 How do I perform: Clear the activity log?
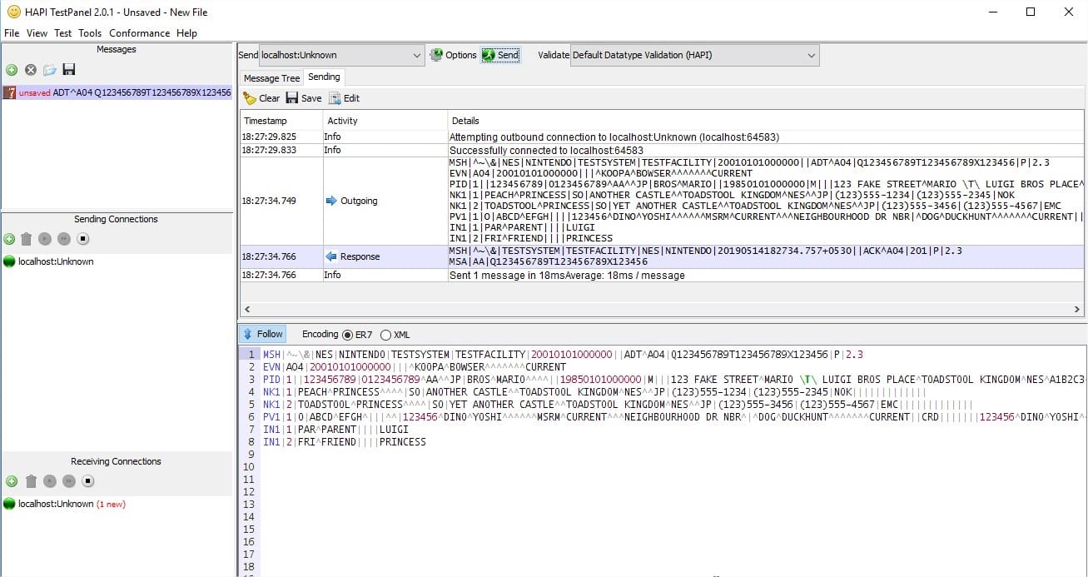[261, 98]
